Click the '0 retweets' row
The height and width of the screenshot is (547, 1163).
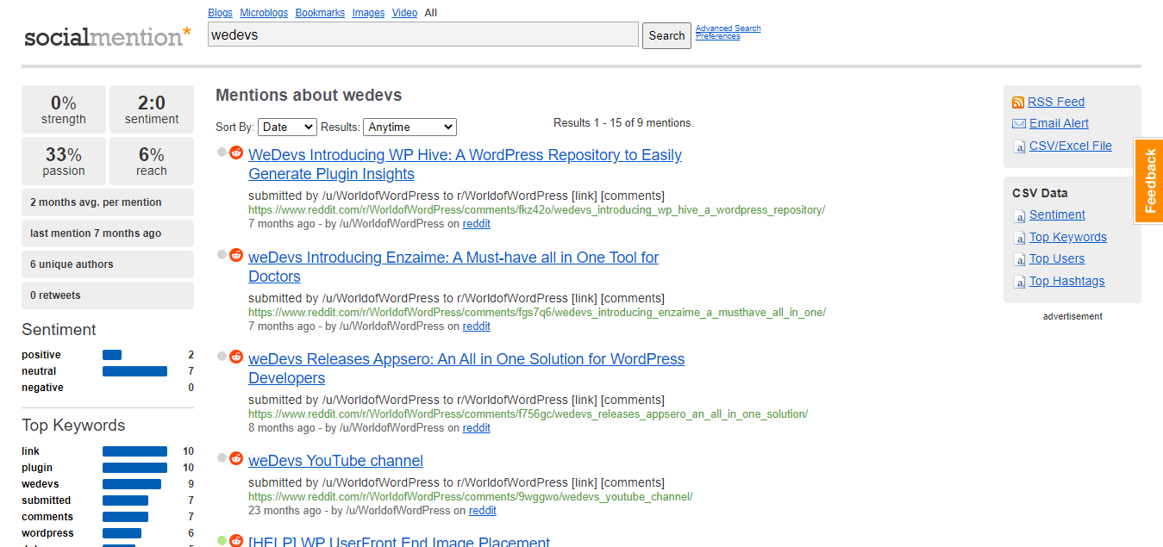(x=108, y=295)
